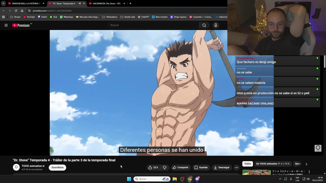Click the circle overlay icon beside video

click(x=318, y=148)
